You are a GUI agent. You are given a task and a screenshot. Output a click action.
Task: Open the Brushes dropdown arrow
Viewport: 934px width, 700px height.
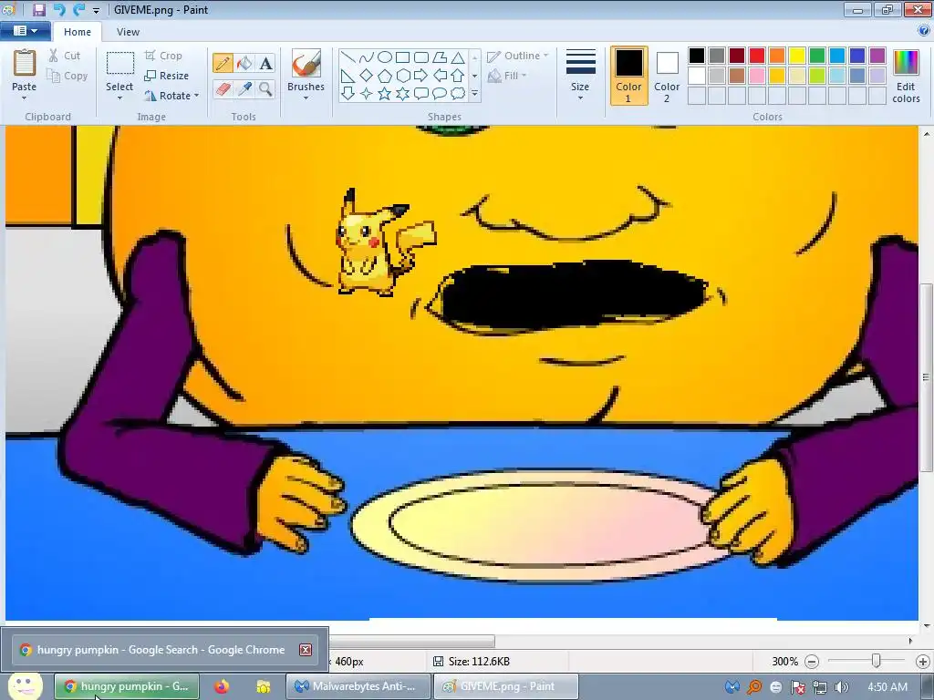pos(306,98)
